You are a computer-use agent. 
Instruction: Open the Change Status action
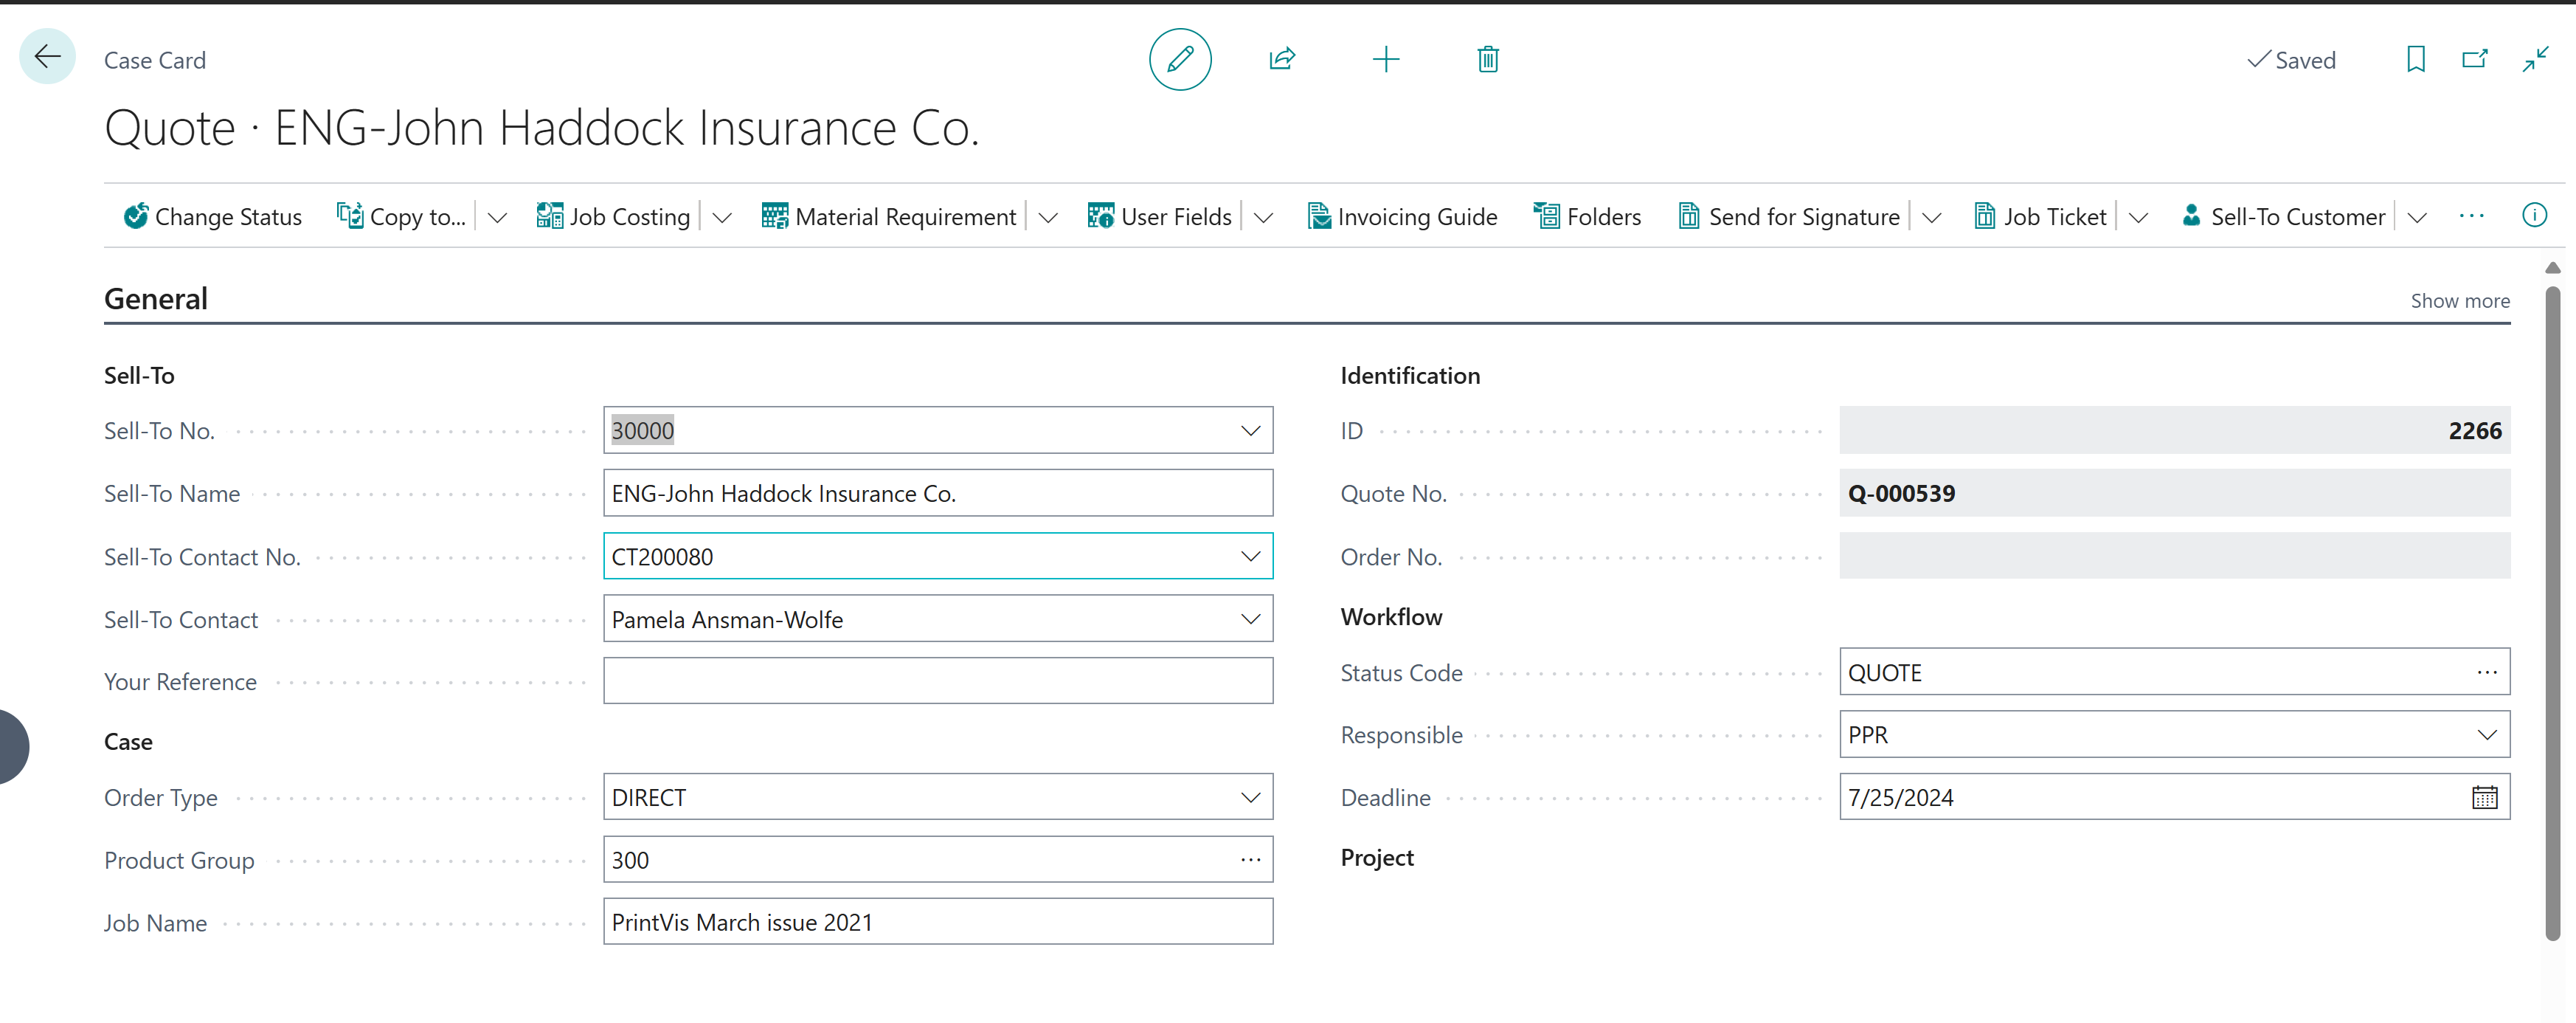[x=213, y=216]
